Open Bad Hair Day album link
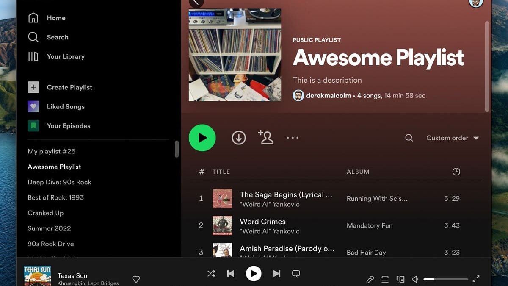508x286 pixels. 366,253
